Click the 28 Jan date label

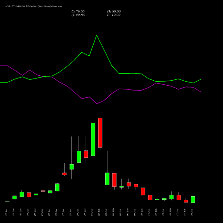70,212
